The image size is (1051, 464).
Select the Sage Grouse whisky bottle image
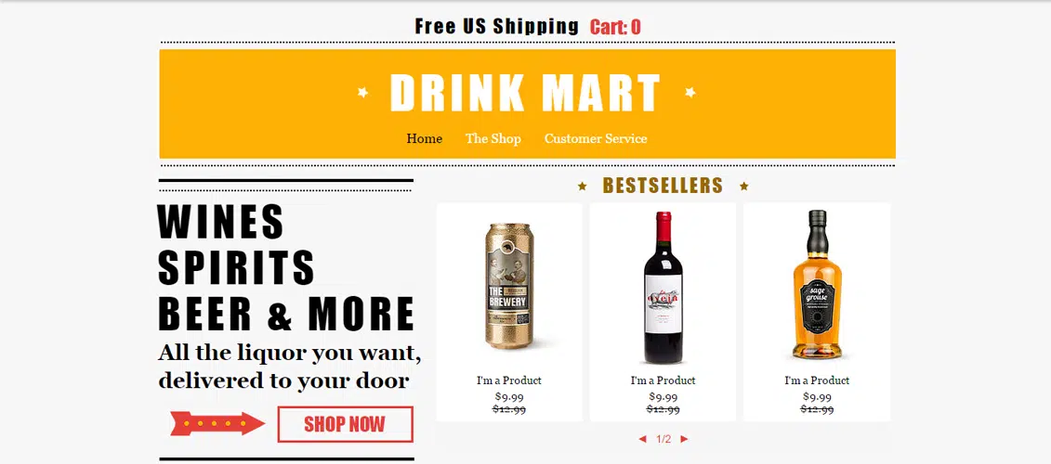[x=817, y=285]
